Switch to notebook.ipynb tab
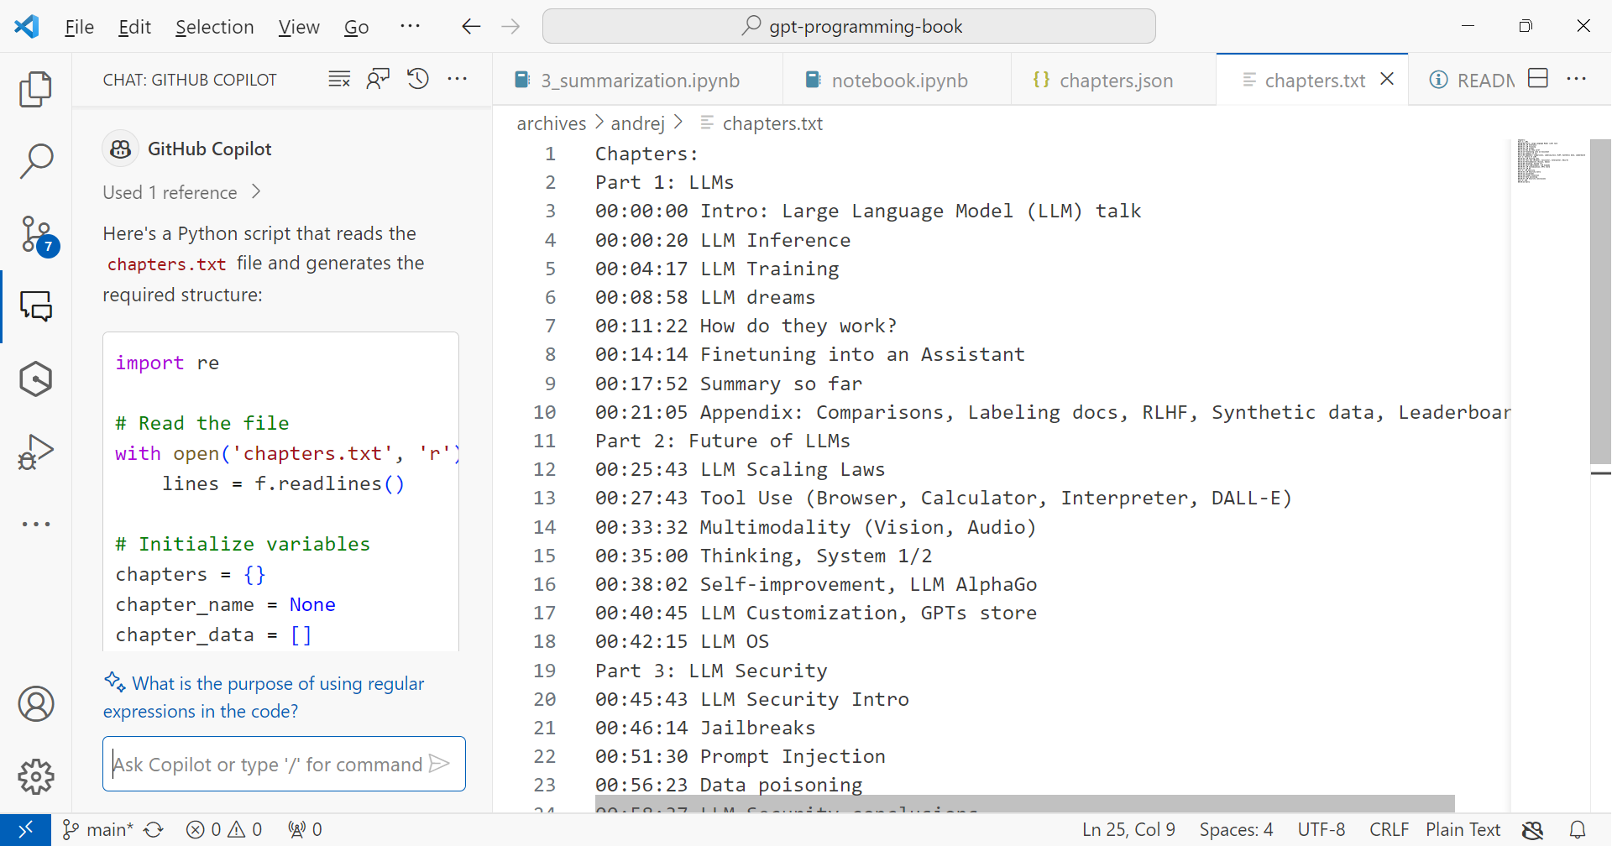1612x846 pixels. (897, 80)
